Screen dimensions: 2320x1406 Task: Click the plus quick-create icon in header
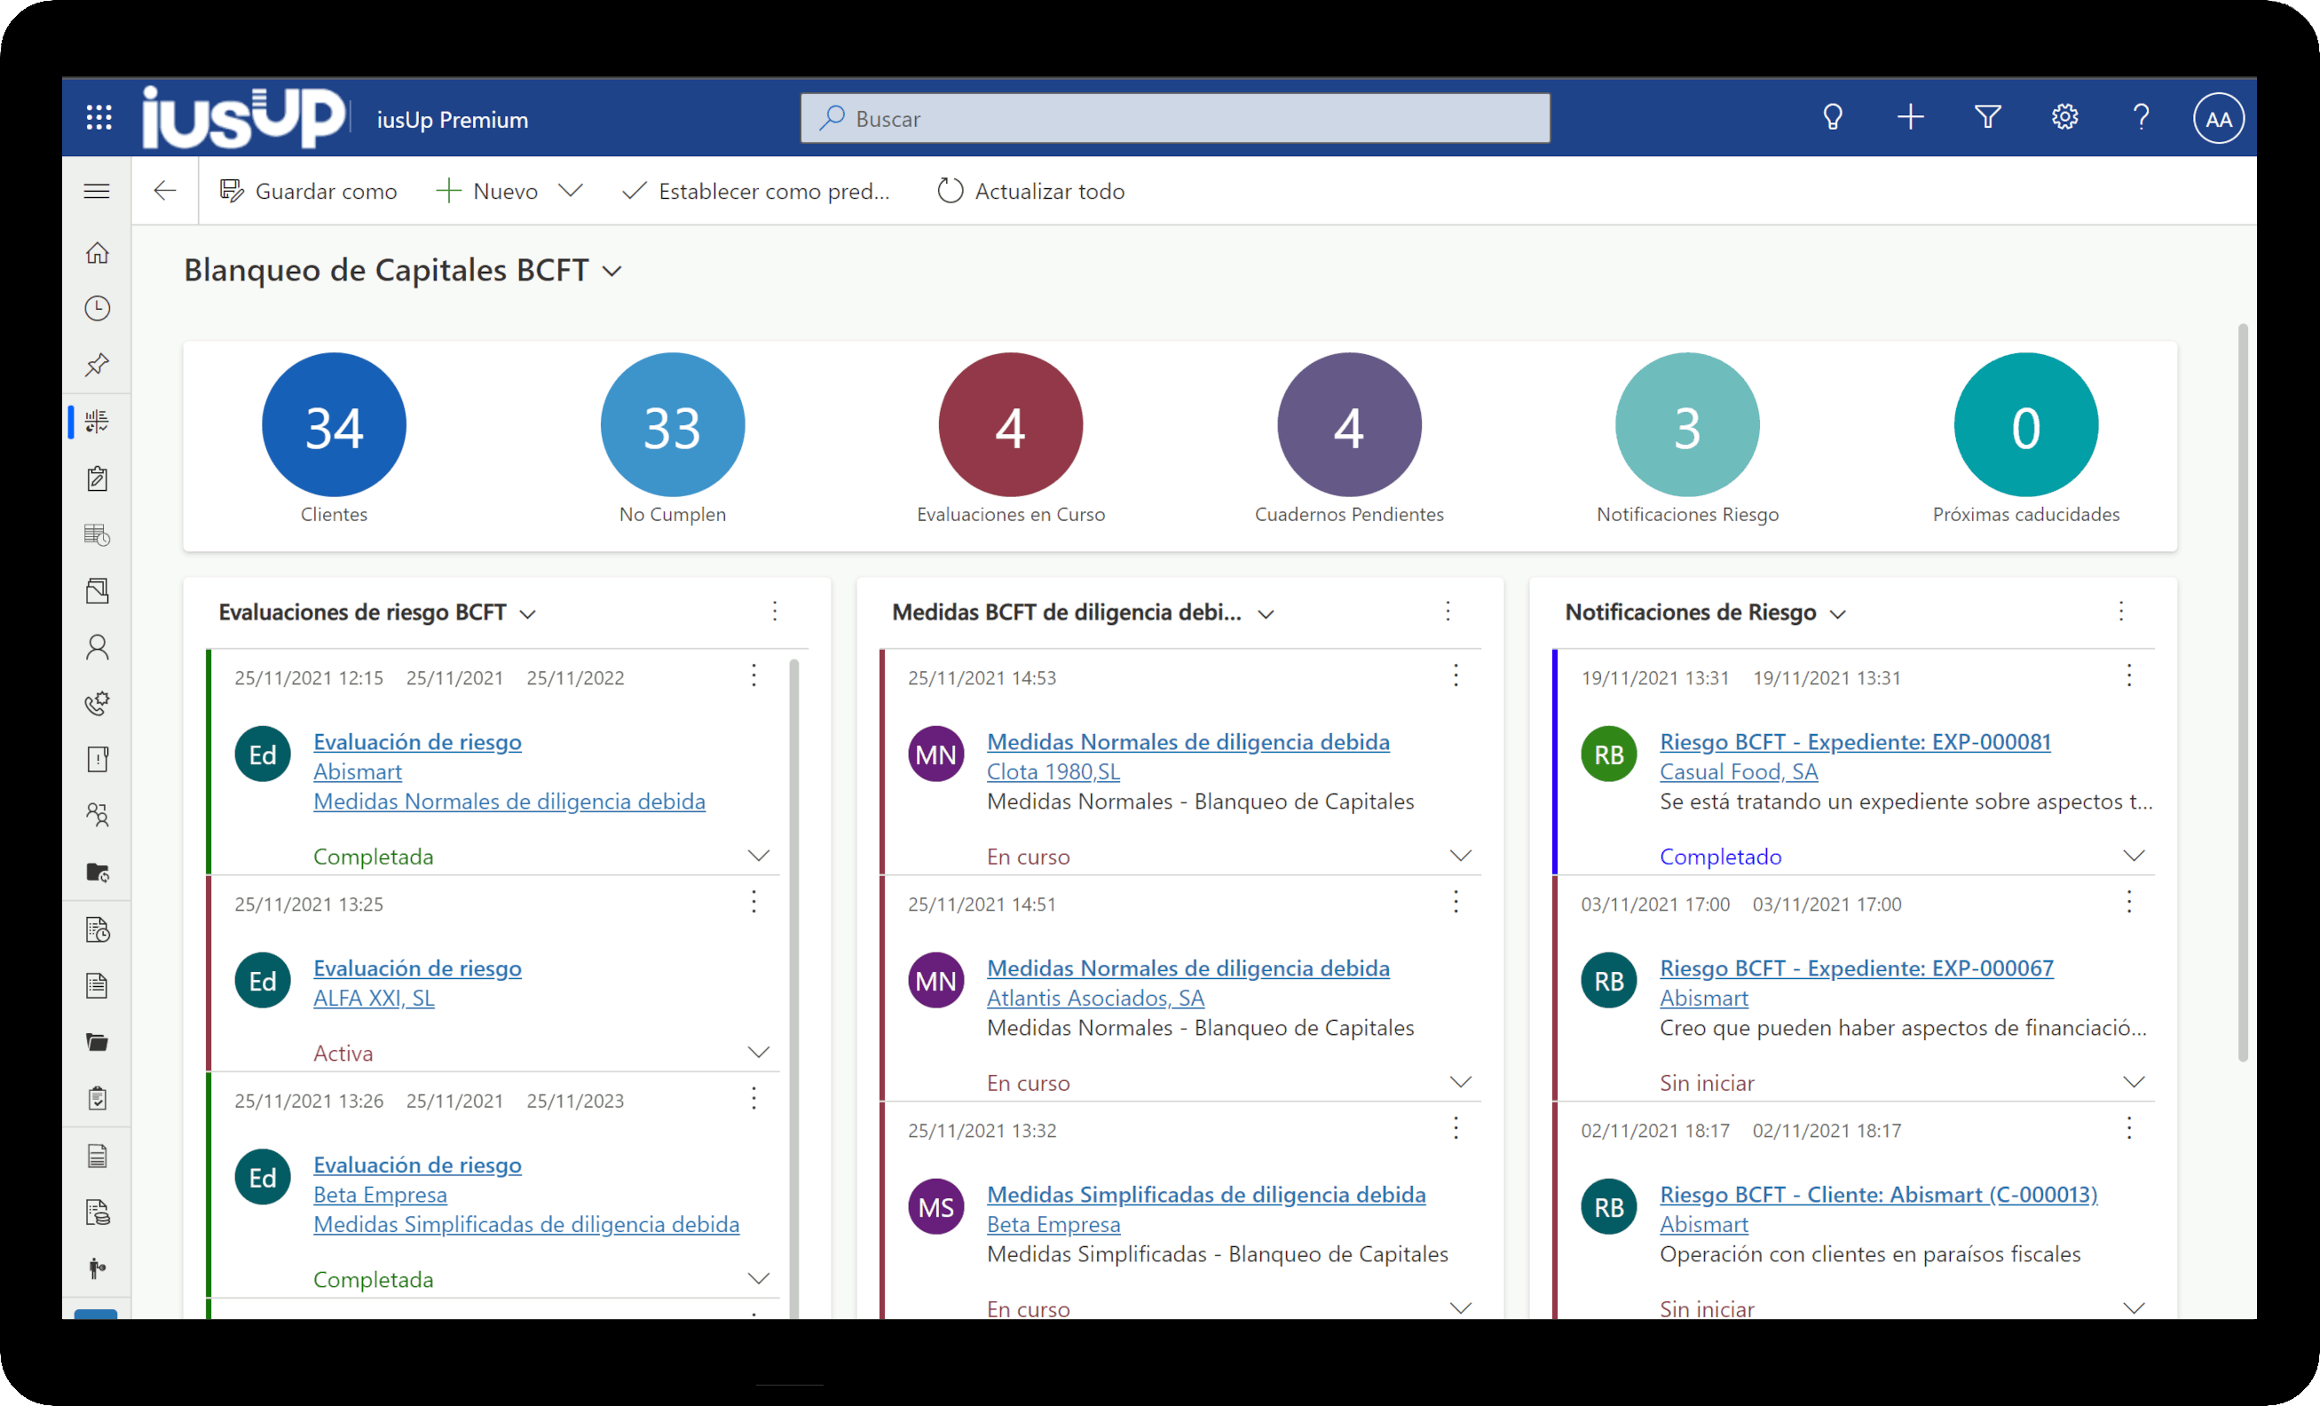(1909, 118)
